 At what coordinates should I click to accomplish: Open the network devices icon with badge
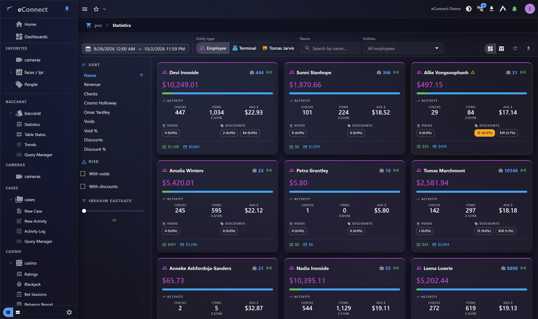(481, 9)
